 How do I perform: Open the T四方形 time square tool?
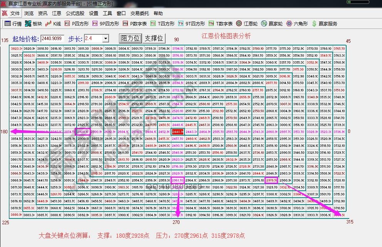(166, 23)
